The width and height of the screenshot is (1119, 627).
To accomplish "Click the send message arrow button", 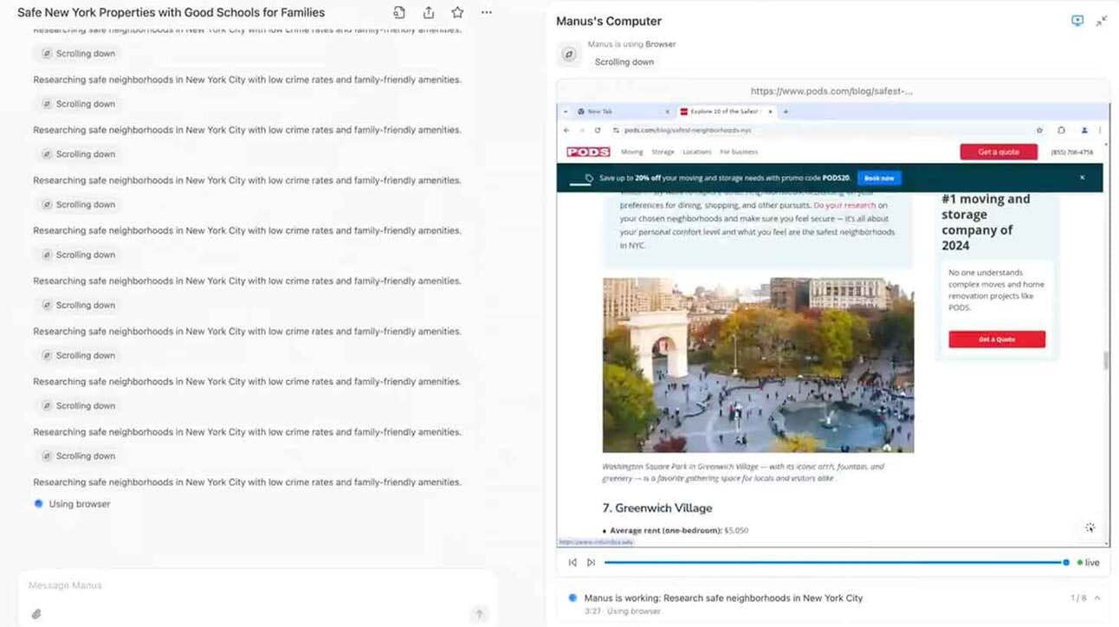I will [x=479, y=614].
